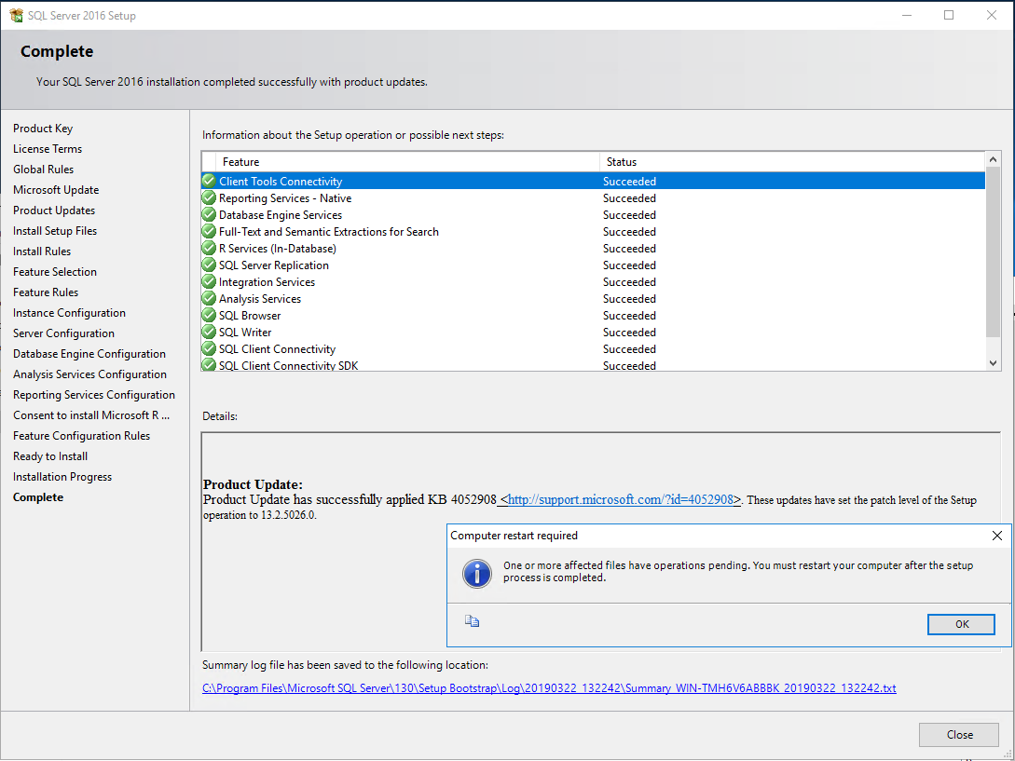This screenshot has width=1015, height=761.
Task: Click green check icon beside SQL Server Replication
Action: [209, 265]
